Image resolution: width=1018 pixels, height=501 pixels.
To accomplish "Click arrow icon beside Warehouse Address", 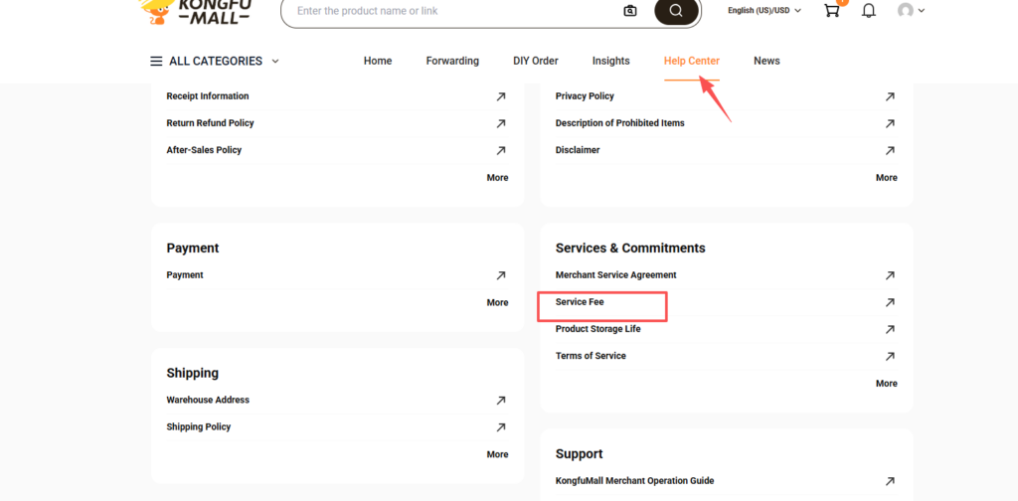I will 501,401.
